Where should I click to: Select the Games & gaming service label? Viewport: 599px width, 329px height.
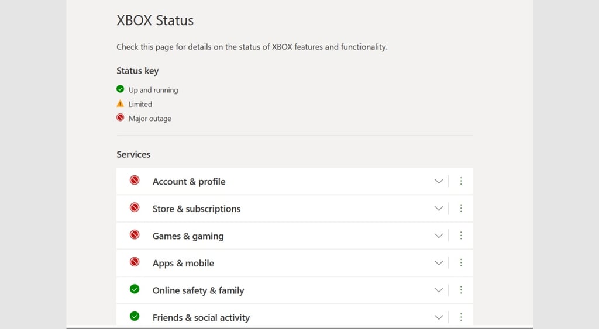pos(188,236)
